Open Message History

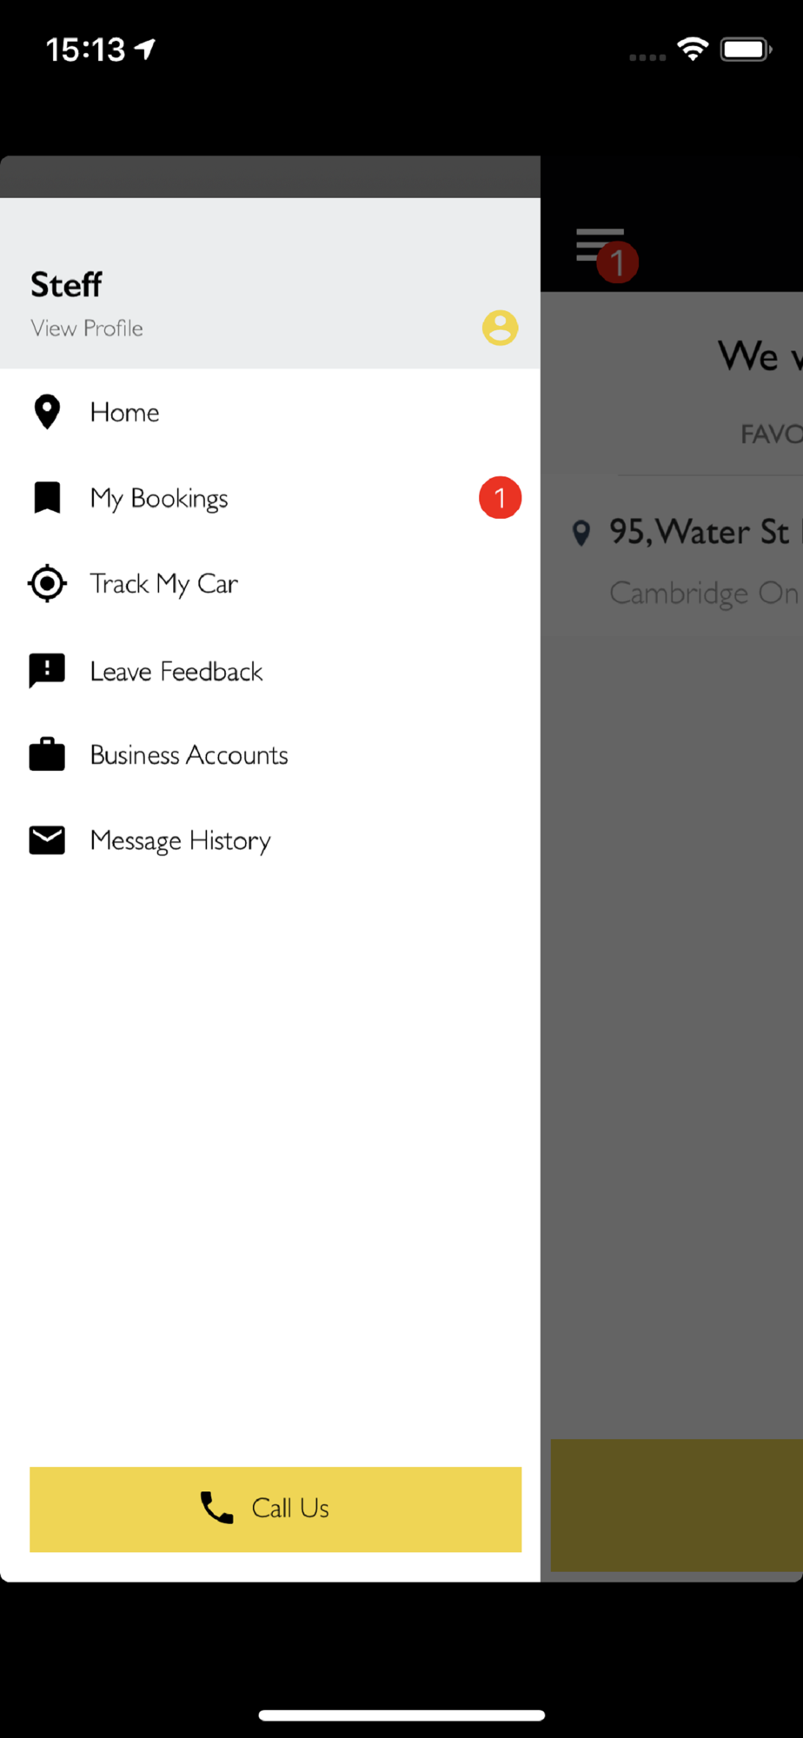point(270,840)
